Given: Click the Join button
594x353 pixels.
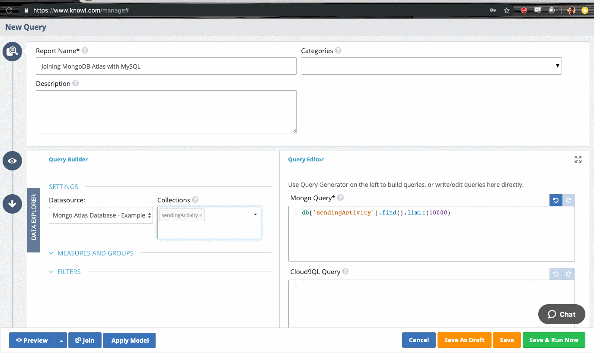Looking at the screenshot, I should (85, 340).
